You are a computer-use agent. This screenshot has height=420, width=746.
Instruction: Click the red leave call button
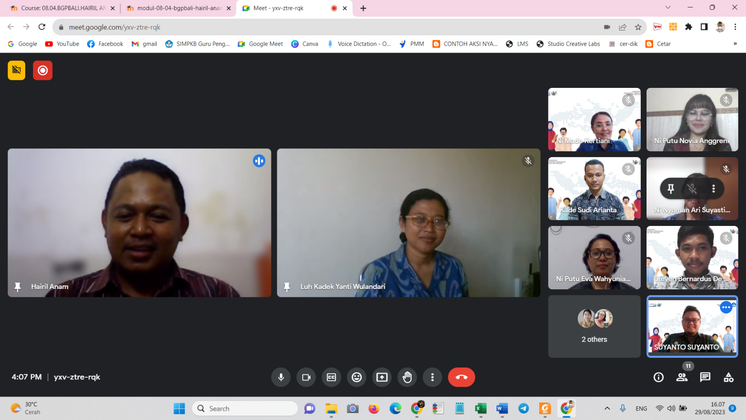pyautogui.click(x=461, y=377)
